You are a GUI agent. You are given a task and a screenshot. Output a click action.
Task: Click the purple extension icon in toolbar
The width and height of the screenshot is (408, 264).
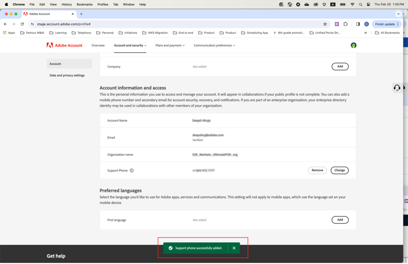click(337, 24)
